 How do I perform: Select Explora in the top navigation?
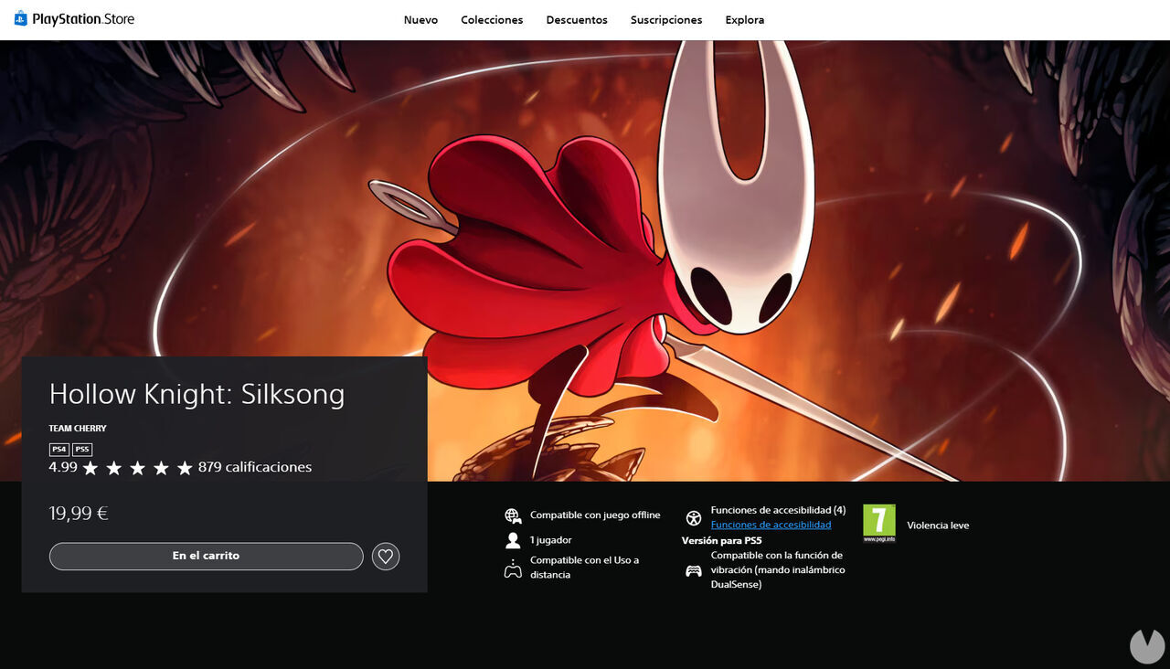pos(744,19)
